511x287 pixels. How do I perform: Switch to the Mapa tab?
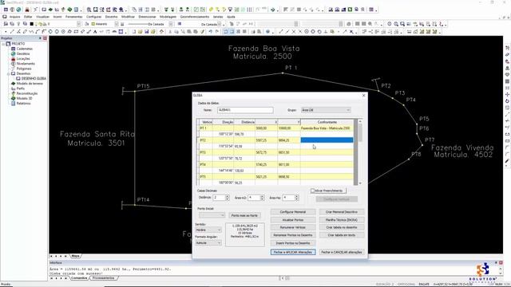click(x=75, y=256)
